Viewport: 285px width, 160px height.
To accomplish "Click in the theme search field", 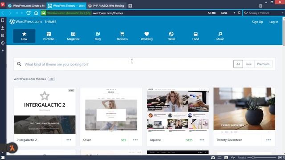I will 127,64.
